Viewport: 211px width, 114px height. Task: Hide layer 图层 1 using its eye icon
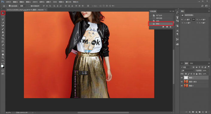(182, 78)
